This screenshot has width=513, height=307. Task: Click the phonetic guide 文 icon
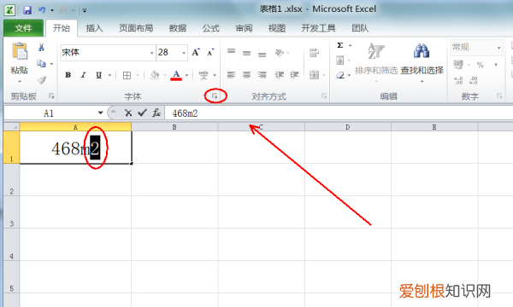point(203,75)
